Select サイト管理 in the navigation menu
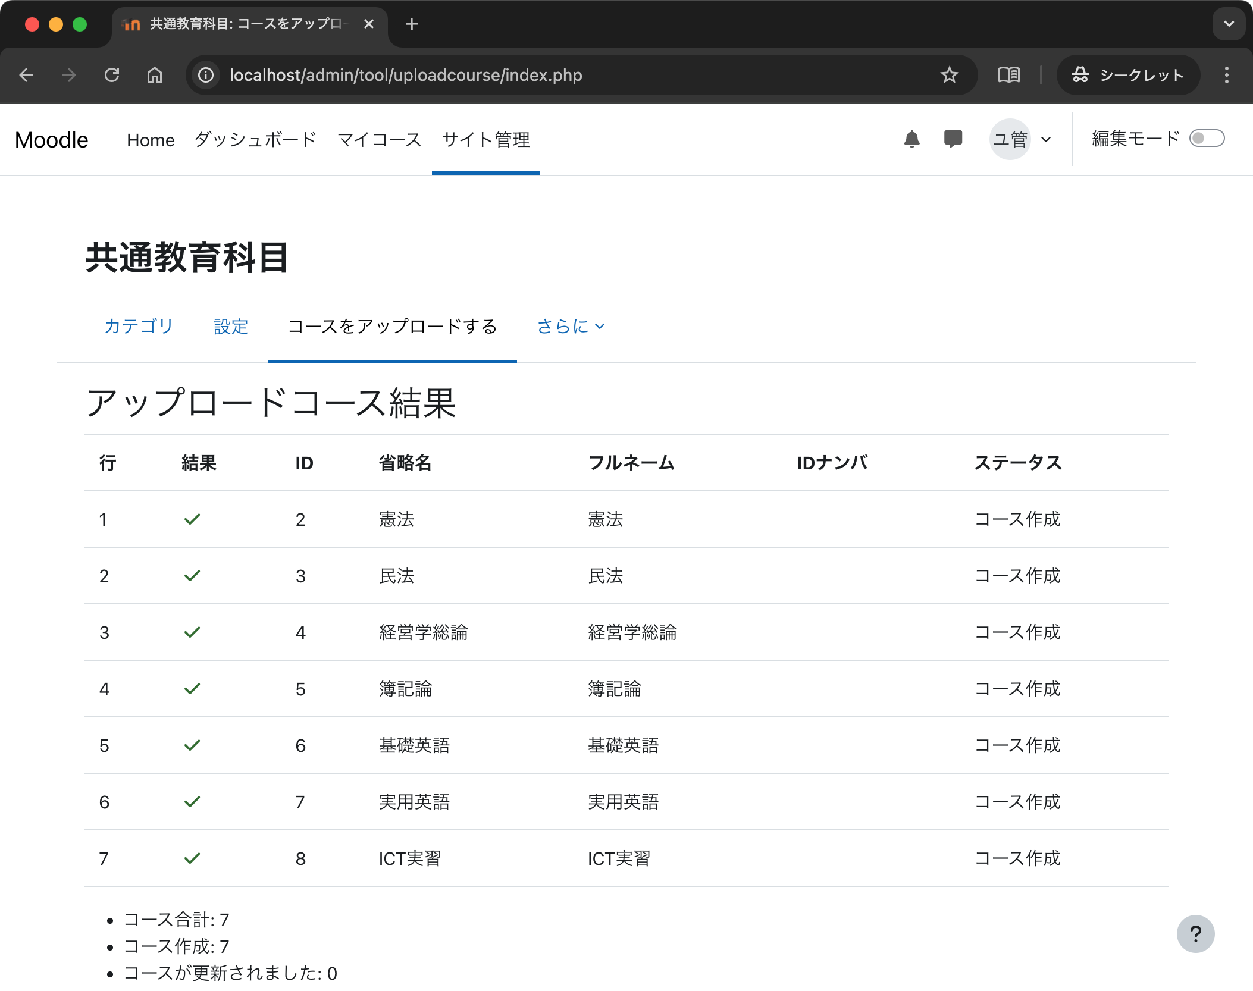 pos(485,140)
